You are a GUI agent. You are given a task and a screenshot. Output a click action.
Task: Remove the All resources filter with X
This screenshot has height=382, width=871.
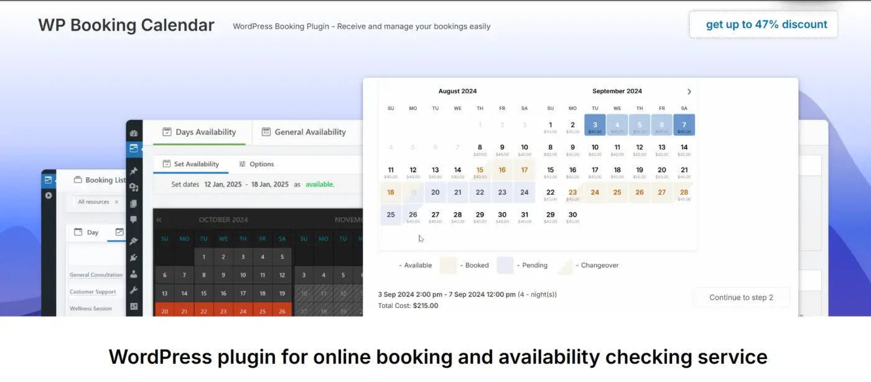click(x=116, y=202)
